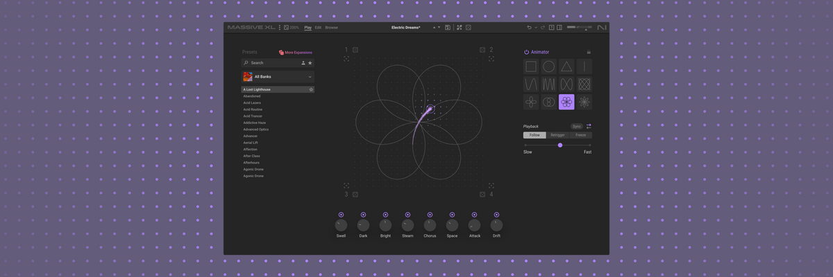Select the vertical line animator shape
Screen dimensions: 833x277
tap(584, 66)
